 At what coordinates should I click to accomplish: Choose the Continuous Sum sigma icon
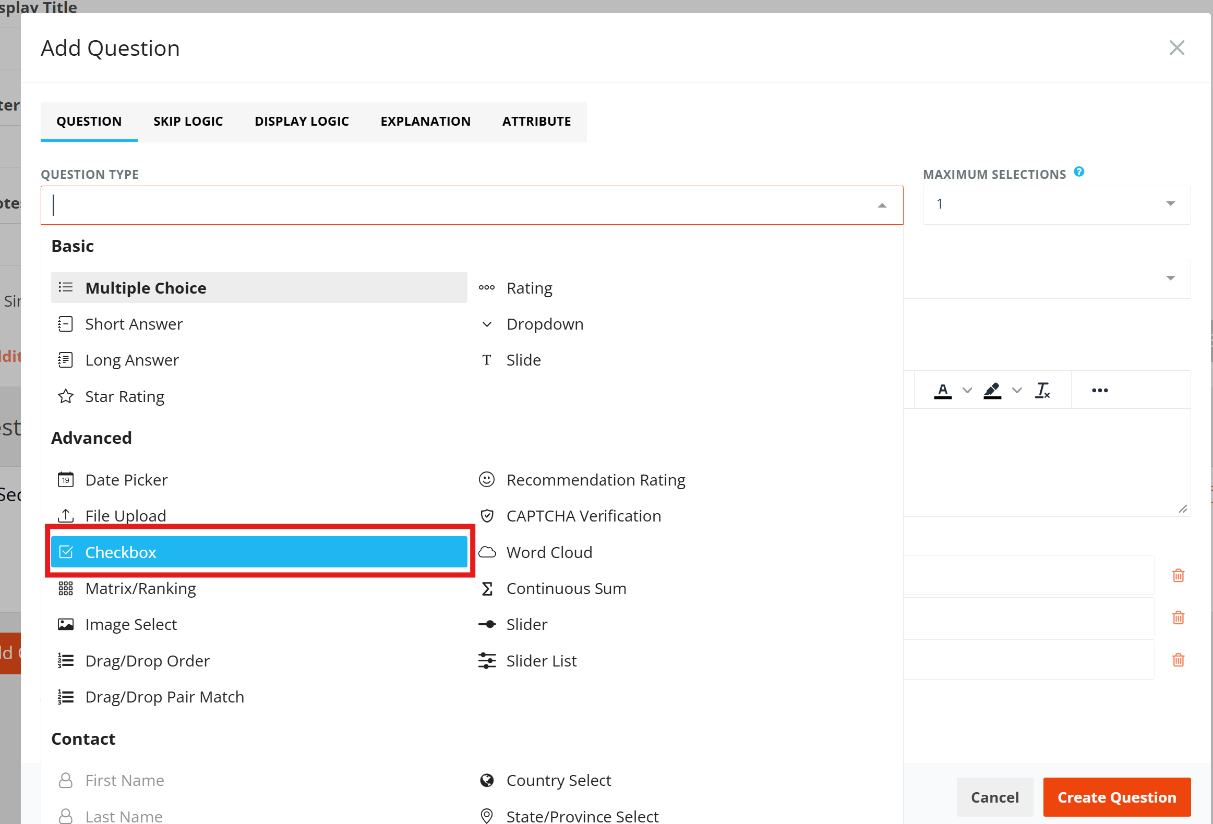(487, 588)
